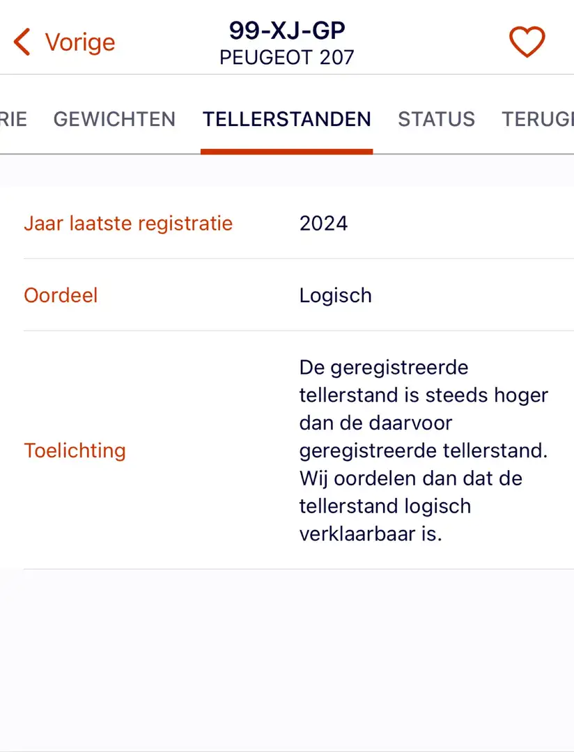
Task: Open the Status tab
Action: [x=436, y=119]
